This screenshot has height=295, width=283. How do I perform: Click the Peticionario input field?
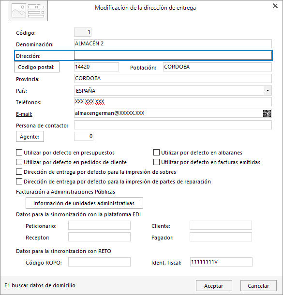point(99,225)
